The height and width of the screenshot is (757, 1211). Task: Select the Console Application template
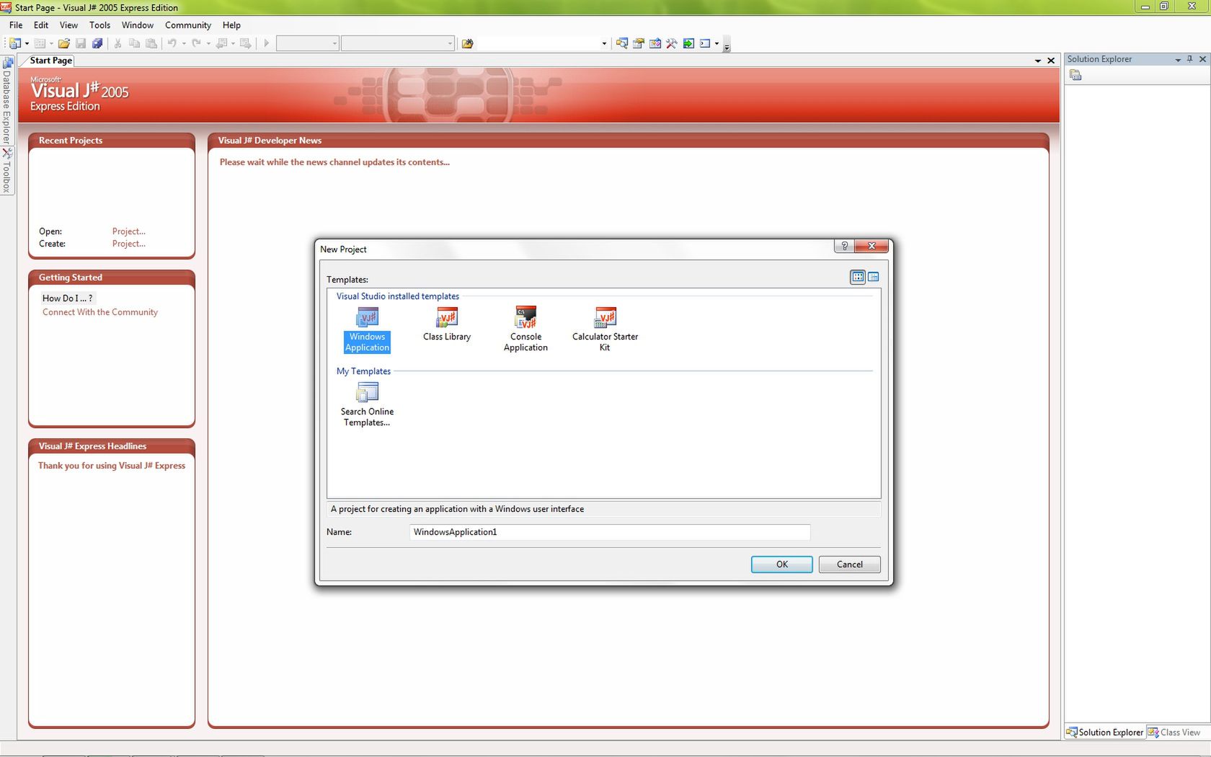[525, 330]
